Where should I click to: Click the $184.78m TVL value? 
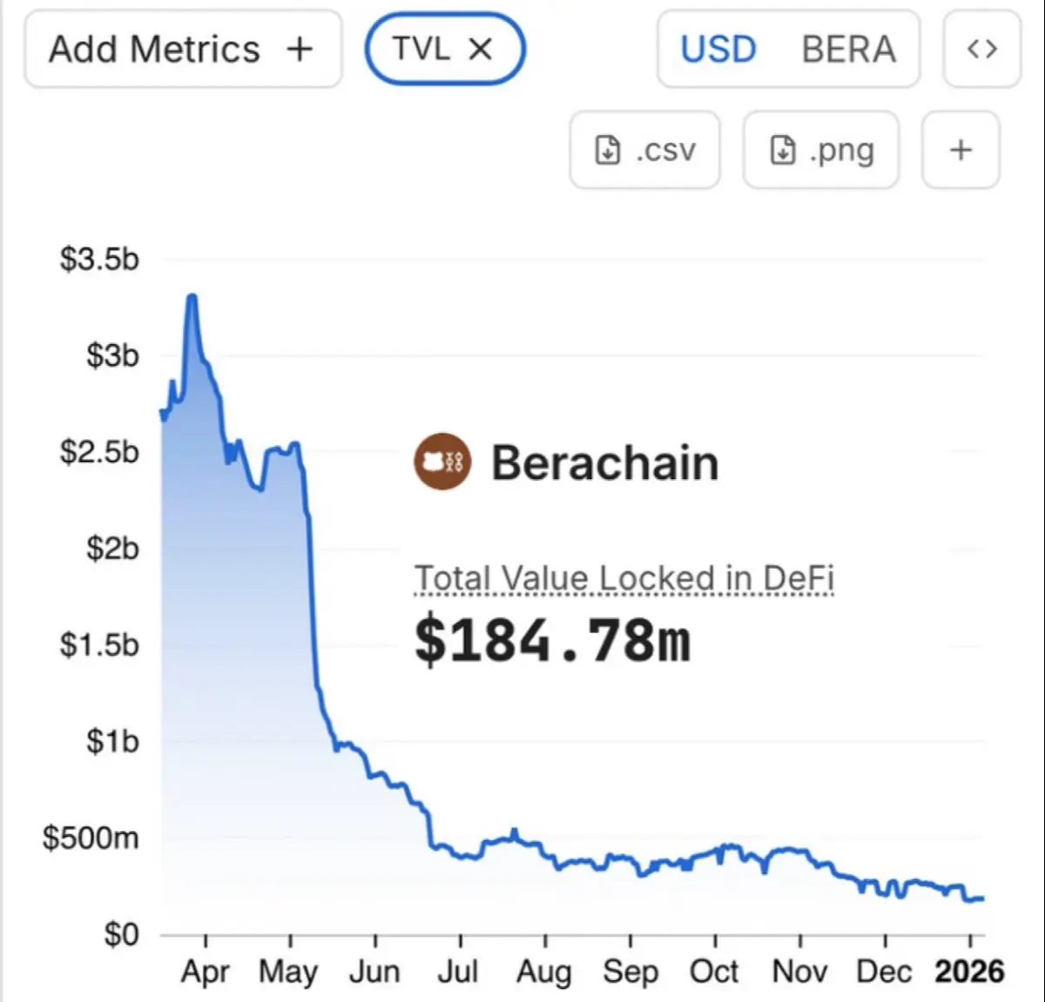point(552,640)
